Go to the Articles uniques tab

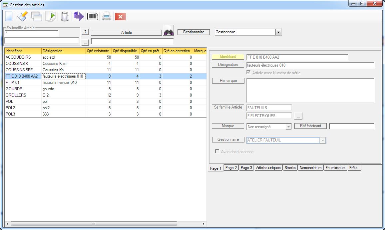coord(268,168)
